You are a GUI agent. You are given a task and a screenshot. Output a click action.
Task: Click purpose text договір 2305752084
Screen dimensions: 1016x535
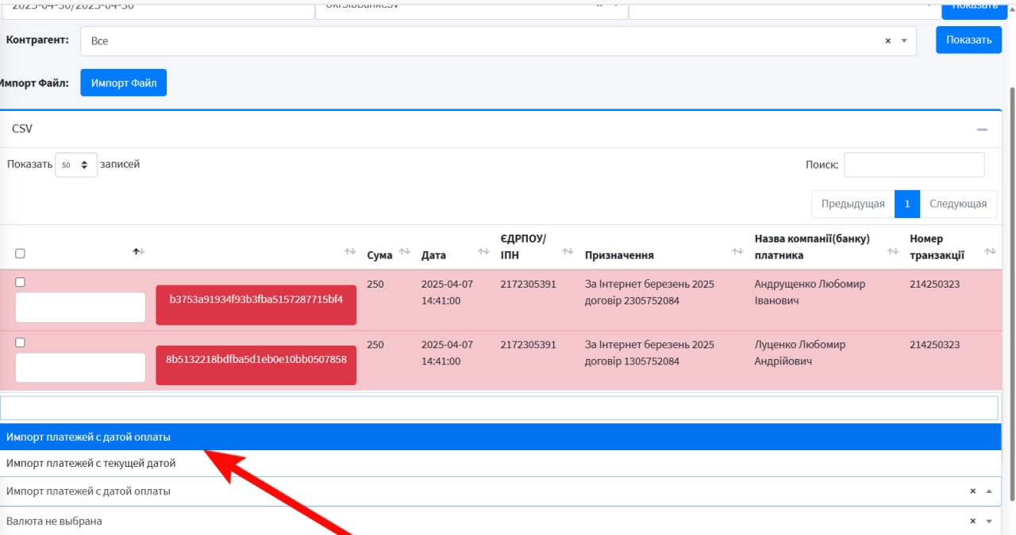(632, 301)
